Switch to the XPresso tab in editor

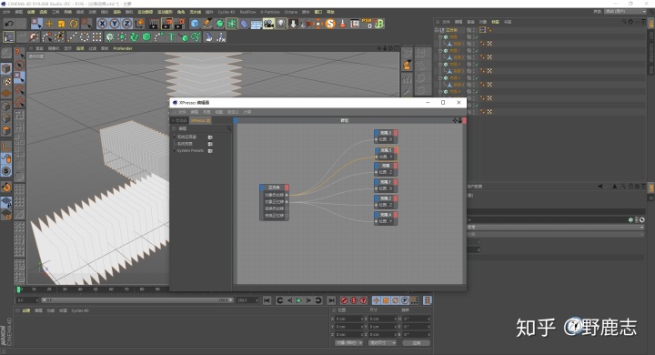pyautogui.click(x=200, y=120)
